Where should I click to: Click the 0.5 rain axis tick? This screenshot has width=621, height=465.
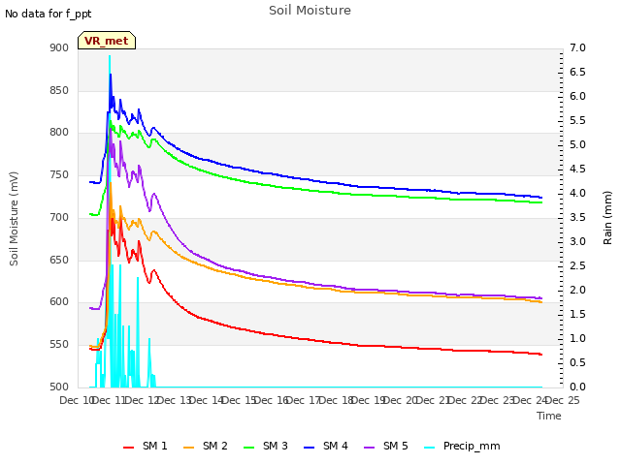pyautogui.click(x=577, y=363)
